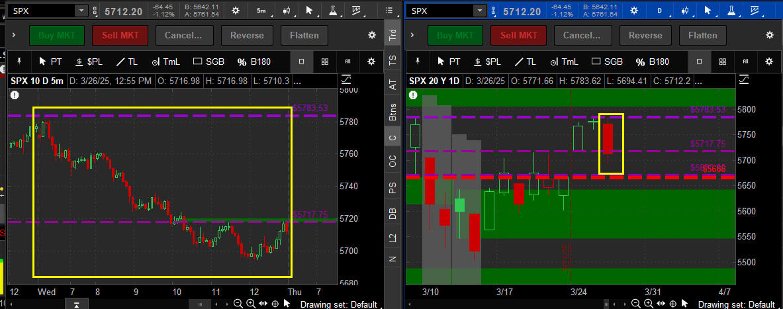Open left chart settings gear next to 5m
The height and width of the screenshot is (309, 783).
(236, 11)
